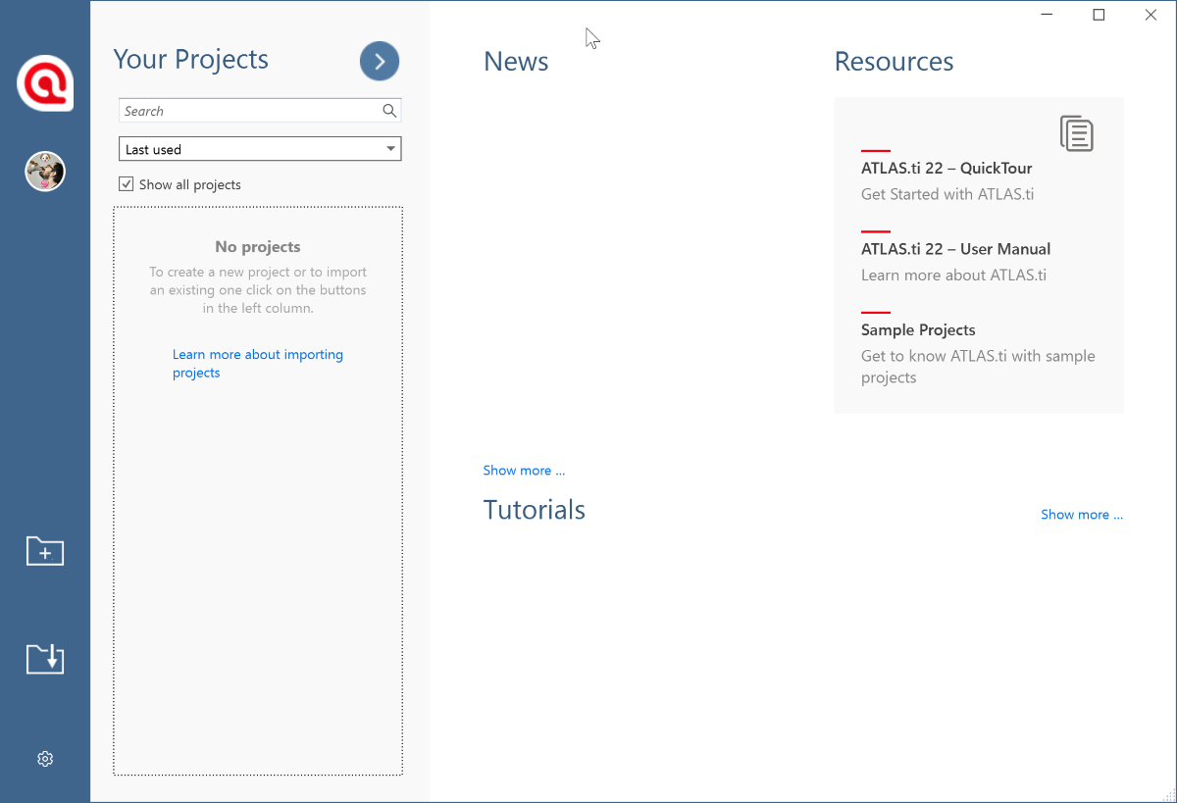The image size is (1177, 803).
Task: Open the Last used sort dropdown
Action: 260,149
